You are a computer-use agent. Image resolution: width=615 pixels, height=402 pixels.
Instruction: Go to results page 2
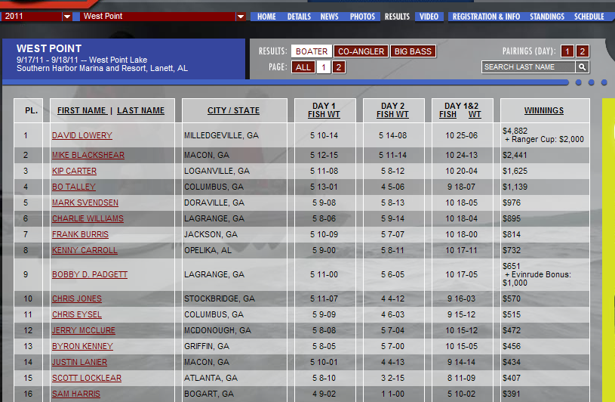click(x=339, y=67)
